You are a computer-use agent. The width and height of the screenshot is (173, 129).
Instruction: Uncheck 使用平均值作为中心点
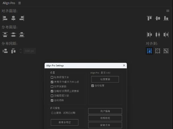coord(52,82)
